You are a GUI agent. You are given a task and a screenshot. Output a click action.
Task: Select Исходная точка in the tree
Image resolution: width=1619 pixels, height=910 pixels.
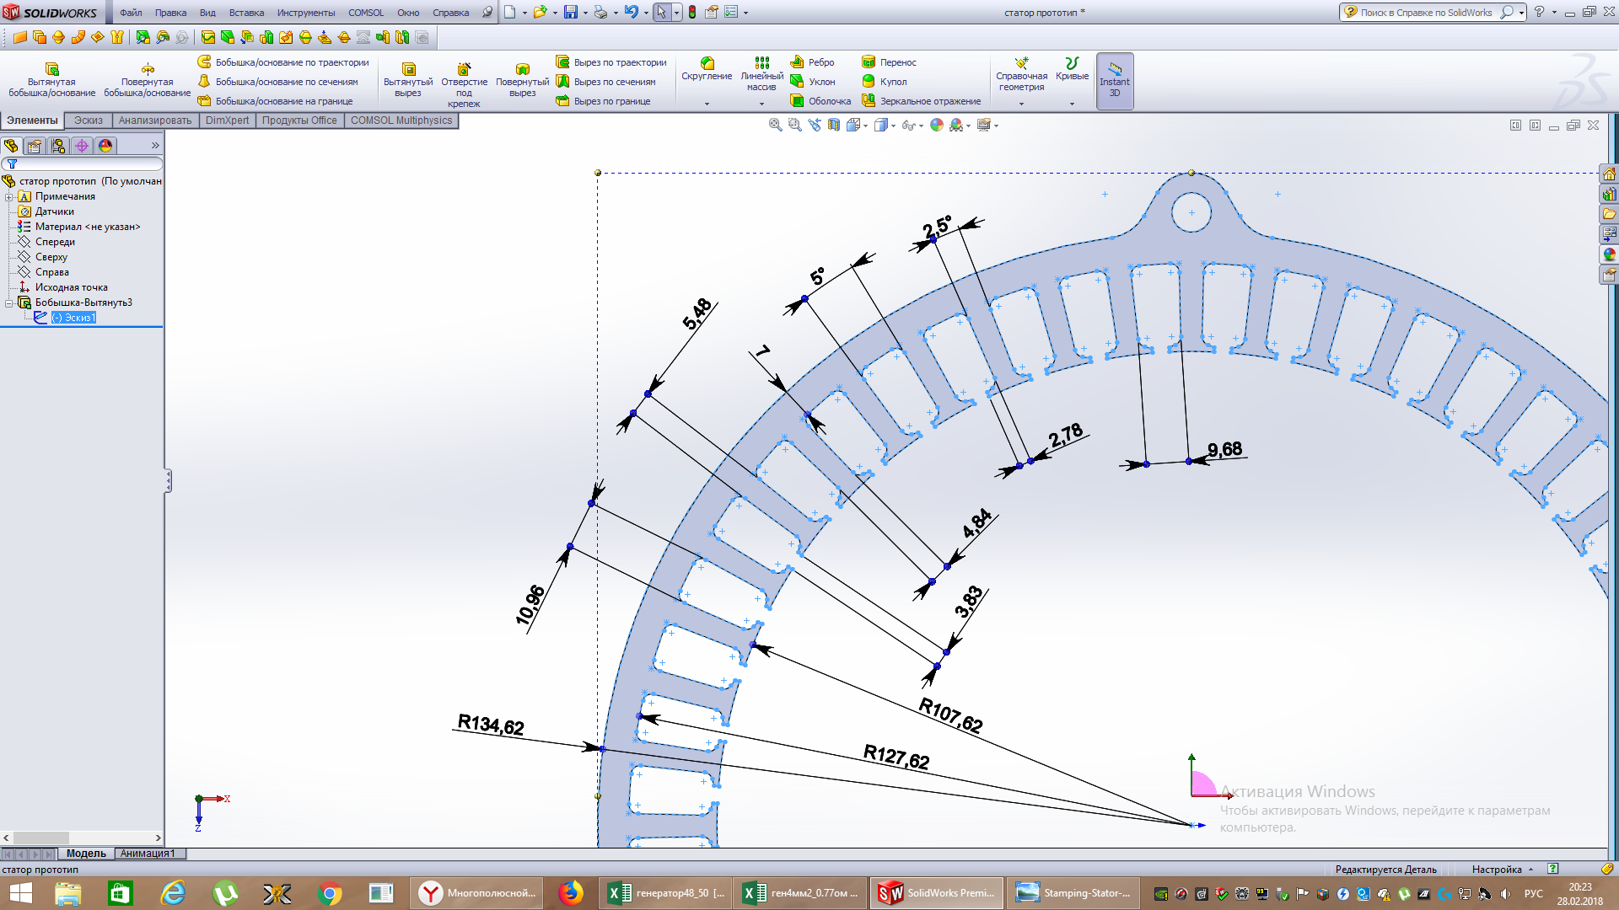(x=71, y=287)
